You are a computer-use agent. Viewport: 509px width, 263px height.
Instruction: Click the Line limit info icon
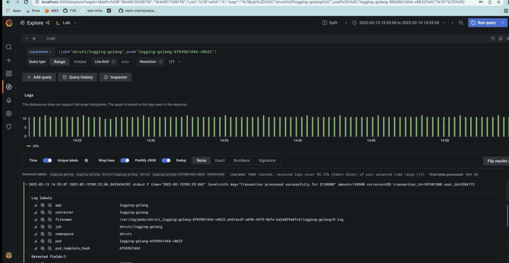[x=113, y=62]
